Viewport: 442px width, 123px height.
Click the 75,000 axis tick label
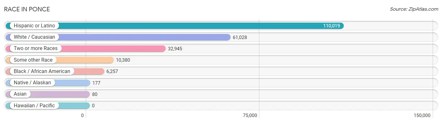250,115
